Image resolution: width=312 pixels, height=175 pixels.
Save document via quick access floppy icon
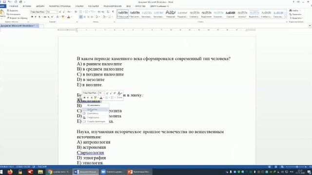click(x=4, y=2)
